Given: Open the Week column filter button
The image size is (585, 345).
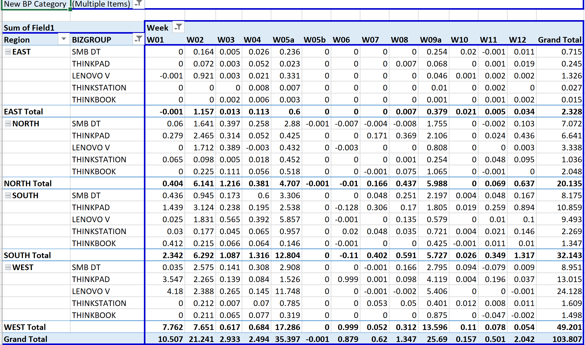Looking at the screenshot, I should click(x=178, y=27).
